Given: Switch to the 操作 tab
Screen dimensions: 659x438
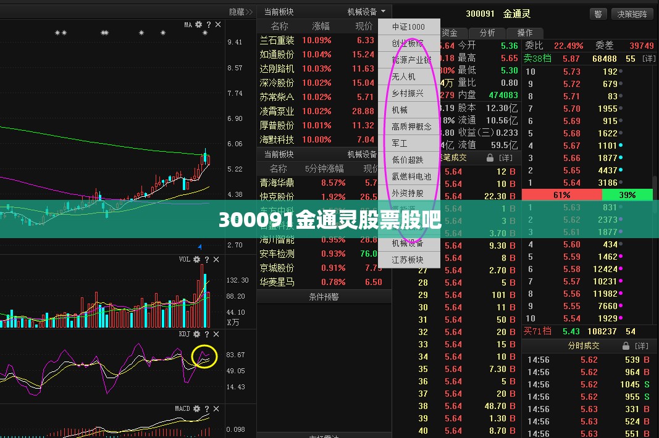Looking at the screenshot, I should pos(524,33).
